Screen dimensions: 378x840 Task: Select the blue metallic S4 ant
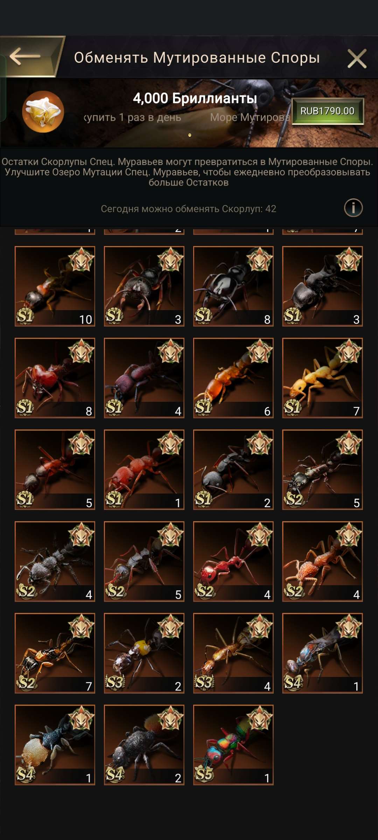click(x=323, y=653)
